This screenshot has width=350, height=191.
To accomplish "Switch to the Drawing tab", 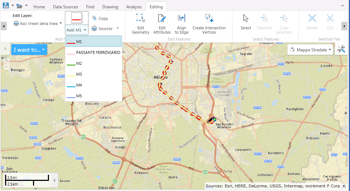I will (x=110, y=7).
